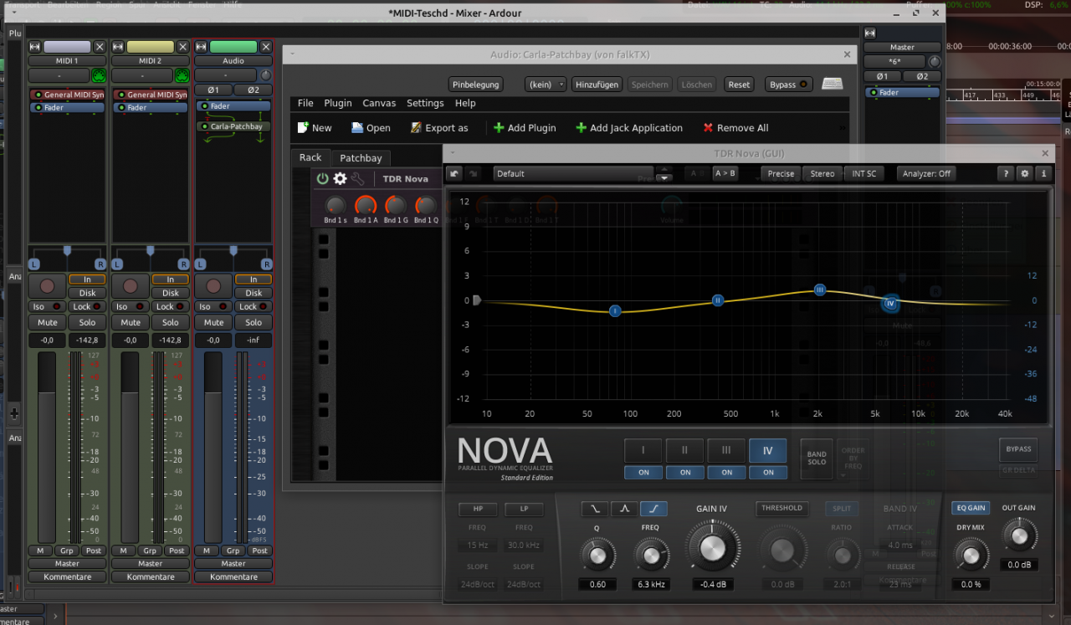Click New in the Carla toolbar
The height and width of the screenshot is (625, 1071).
(x=315, y=128)
